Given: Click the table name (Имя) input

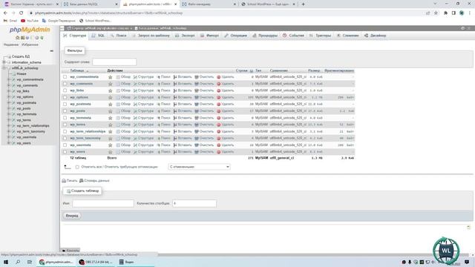Looking at the screenshot, I should click(103, 203).
